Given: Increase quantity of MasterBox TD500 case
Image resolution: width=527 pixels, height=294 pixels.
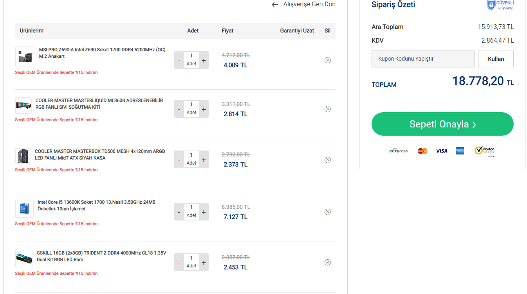Looking at the screenshot, I should [x=204, y=160].
